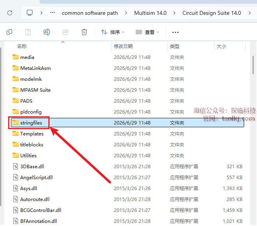
Task: Click the 285 KB size of Autoroute.dll
Action: [234, 199]
